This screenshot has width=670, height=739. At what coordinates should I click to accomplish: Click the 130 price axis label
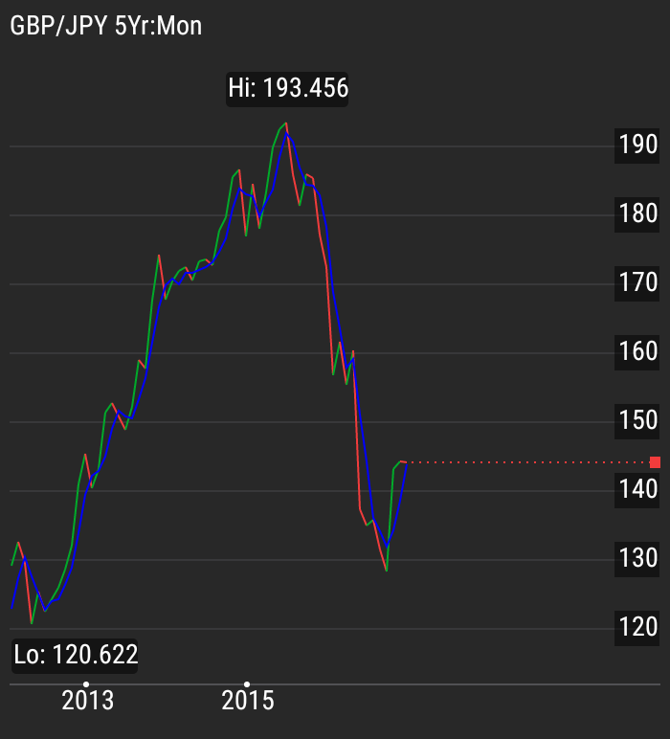coord(637,558)
